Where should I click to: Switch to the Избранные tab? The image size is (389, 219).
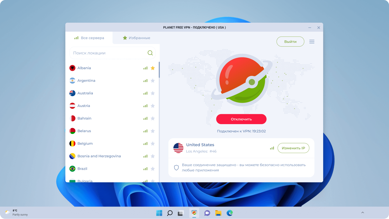pos(136,38)
